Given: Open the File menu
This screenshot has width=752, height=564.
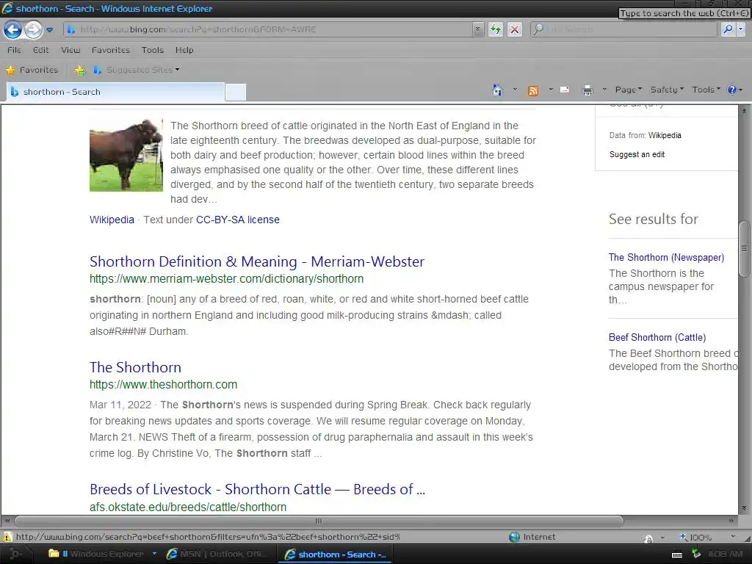Looking at the screenshot, I should [14, 50].
